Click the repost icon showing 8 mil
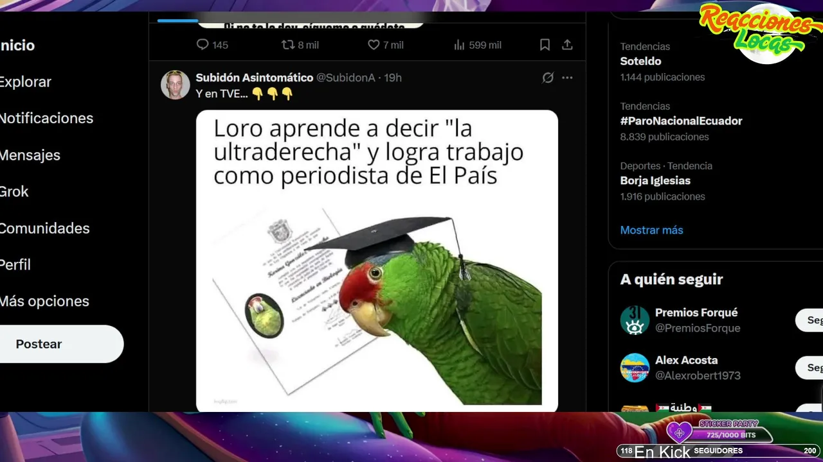This screenshot has width=823, height=462. [288, 45]
